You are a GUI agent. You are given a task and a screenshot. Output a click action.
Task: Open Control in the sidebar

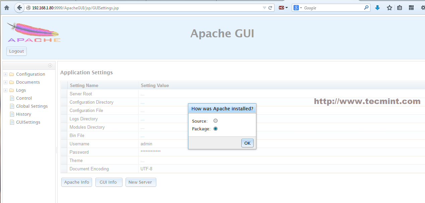pyautogui.click(x=24, y=98)
